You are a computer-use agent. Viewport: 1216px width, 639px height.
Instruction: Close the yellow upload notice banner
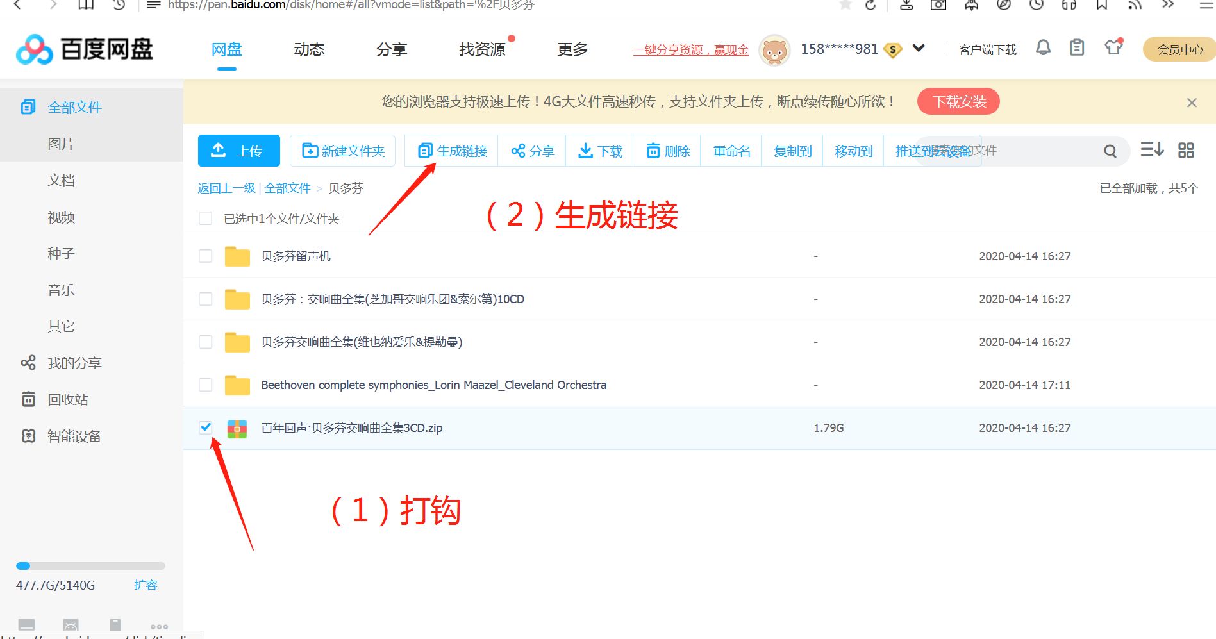pos(1192,103)
